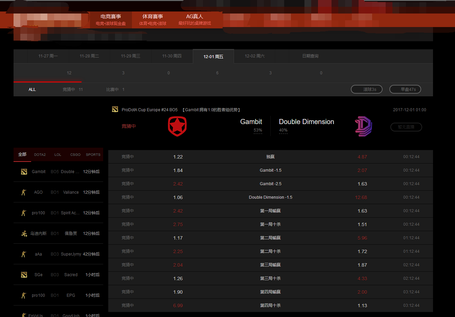
Task: Click the Double Dimension purple team logo
Action: tap(363, 126)
